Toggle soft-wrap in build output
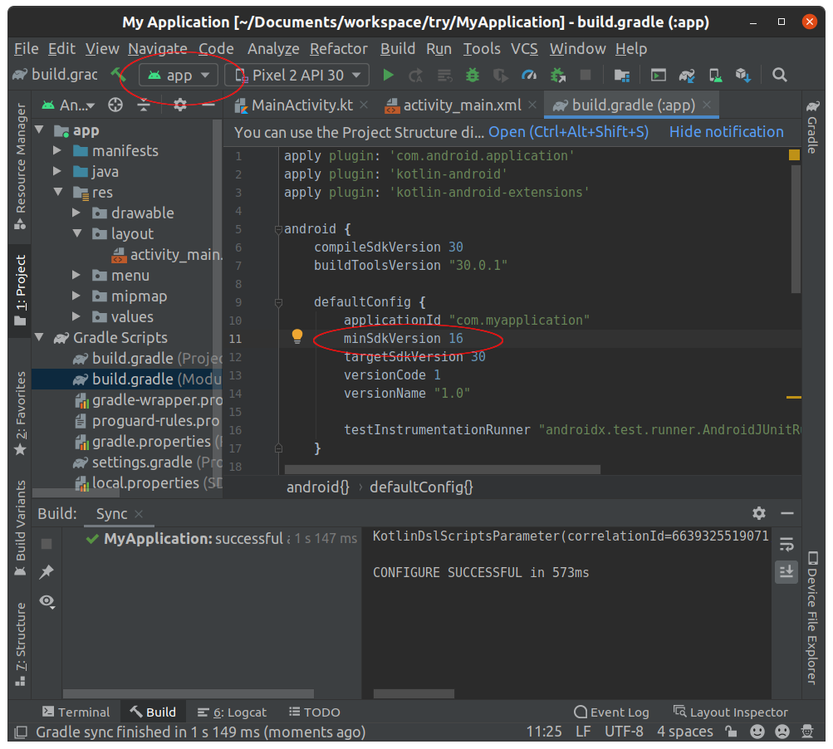Viewport: 833px width, 749px height. [786, 544]
